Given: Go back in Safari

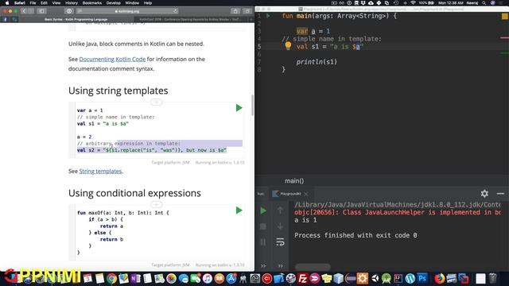Looking at the screenshot, I should [x=24, y=11].
